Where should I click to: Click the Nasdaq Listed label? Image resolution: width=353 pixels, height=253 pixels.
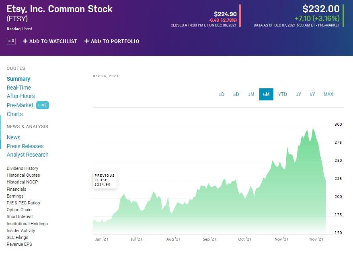pos(19,29)
